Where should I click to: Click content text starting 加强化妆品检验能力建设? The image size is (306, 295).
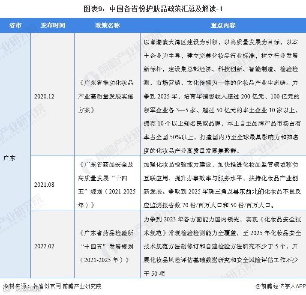click(x=222, y=185)
